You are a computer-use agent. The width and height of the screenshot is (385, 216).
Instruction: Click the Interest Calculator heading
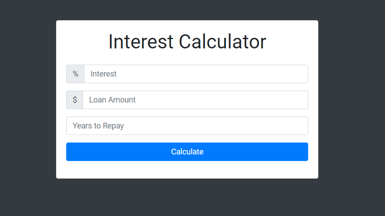[187, 42]
